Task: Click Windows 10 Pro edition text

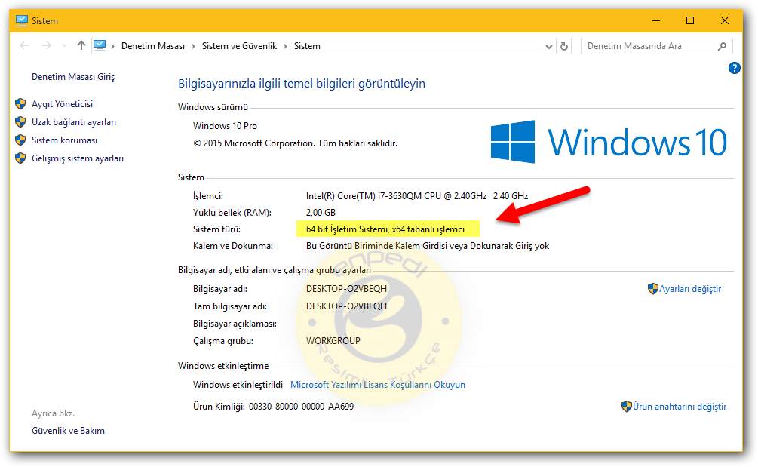Action: (x=225, y=126)
